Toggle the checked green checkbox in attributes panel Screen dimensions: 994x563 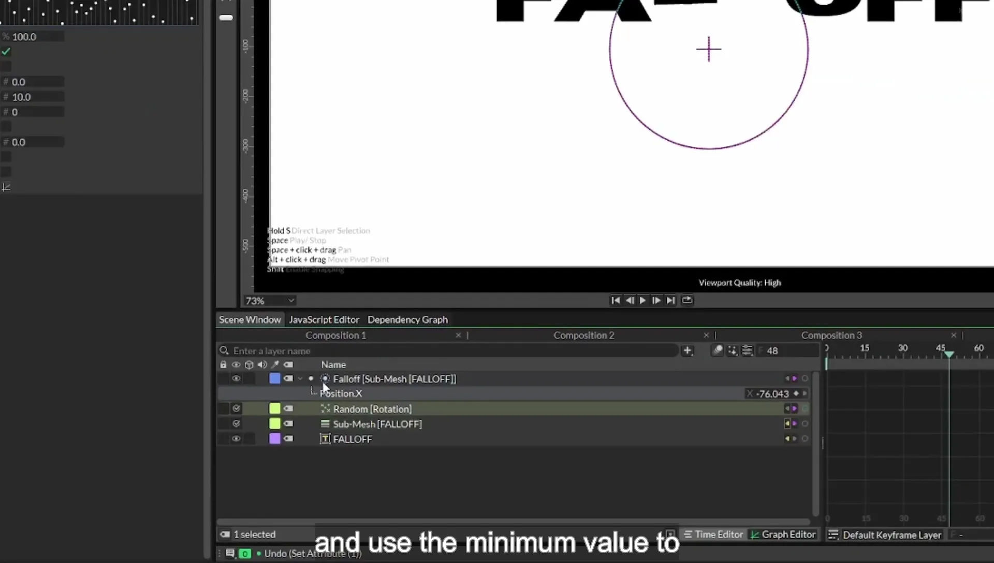[6, 52]
